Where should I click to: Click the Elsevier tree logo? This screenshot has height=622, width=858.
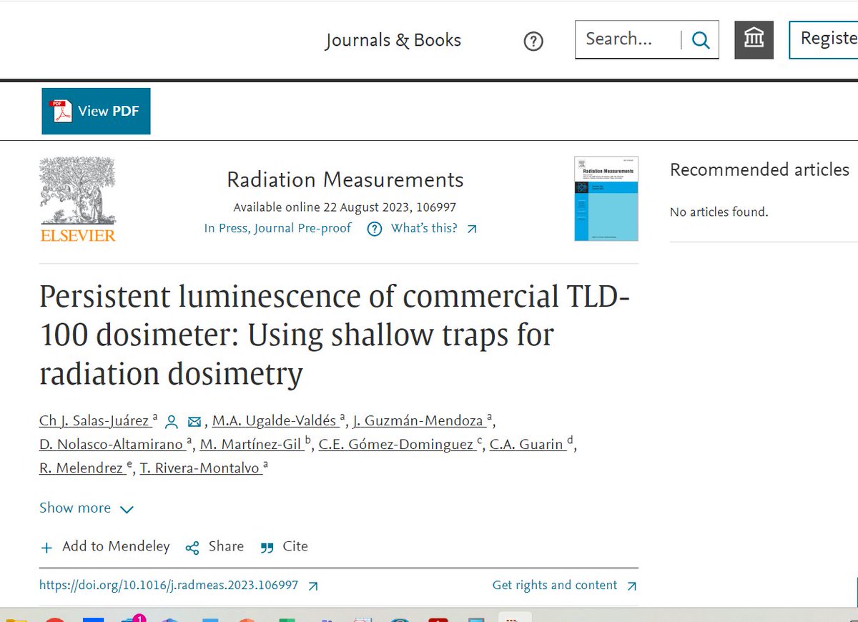click(77, 199)
